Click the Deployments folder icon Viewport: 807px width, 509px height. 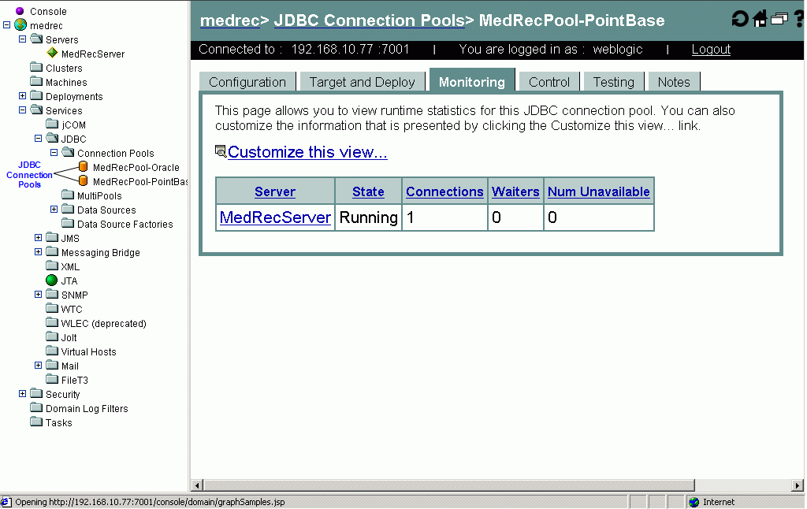click(36, 95)
